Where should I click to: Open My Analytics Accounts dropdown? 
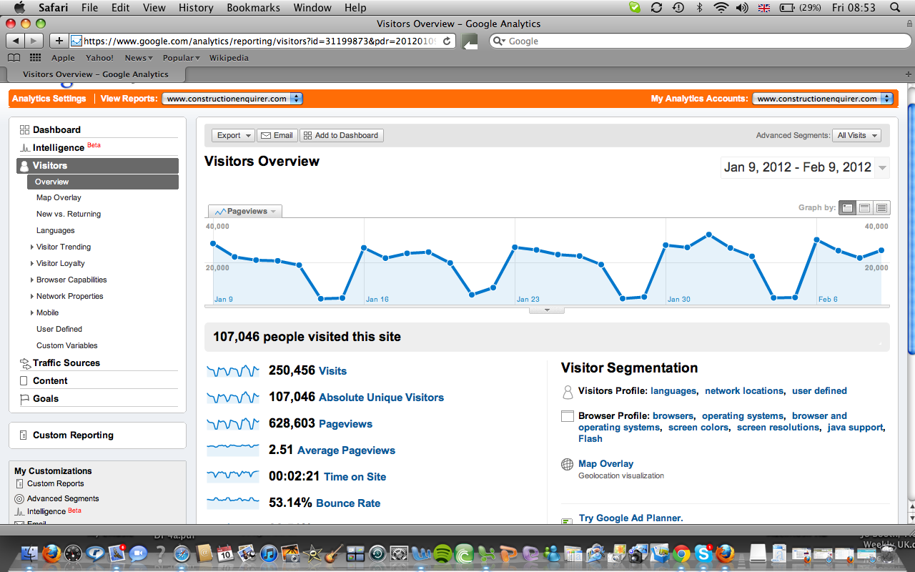click(823, 99)
